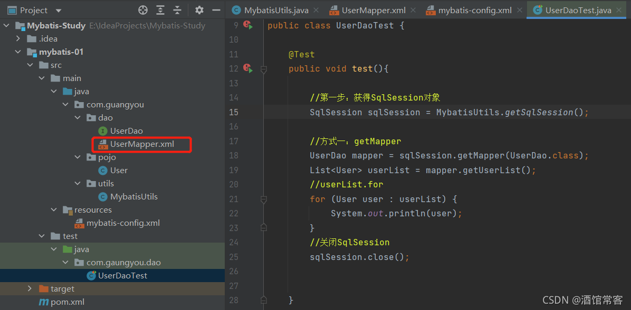Hide the Project tool window

(216, 11)
